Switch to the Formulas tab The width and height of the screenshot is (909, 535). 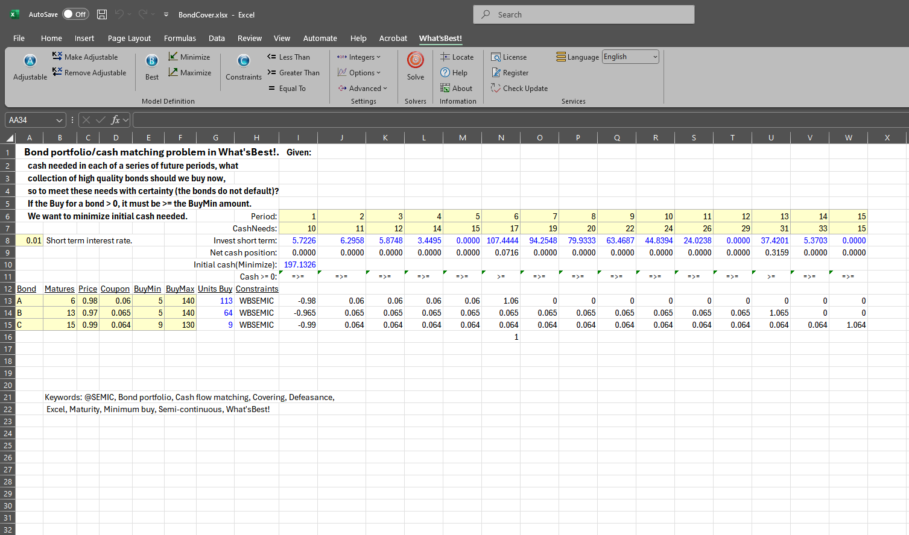[x=180, y=38]
